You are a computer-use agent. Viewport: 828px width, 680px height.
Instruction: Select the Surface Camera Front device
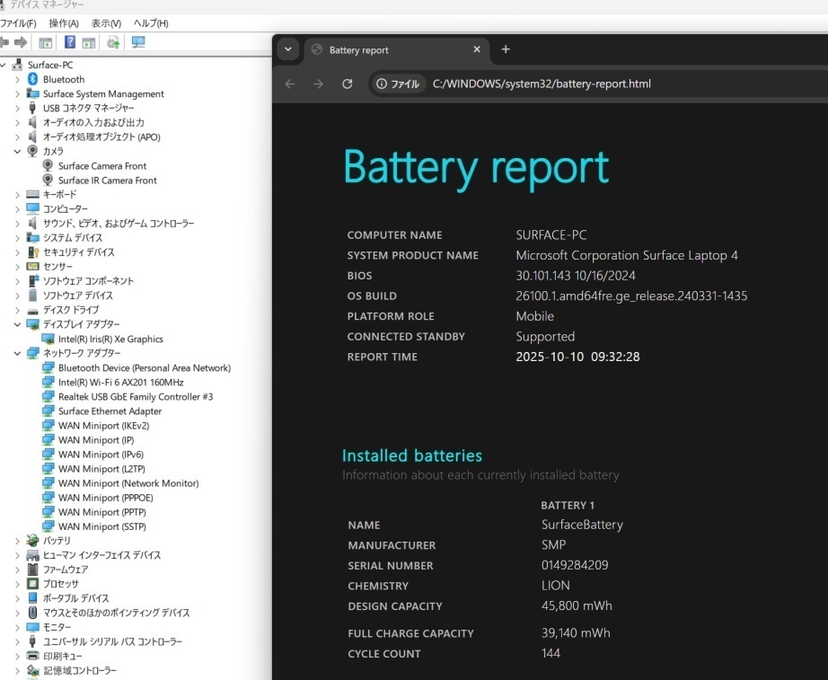tap(101, 166)
